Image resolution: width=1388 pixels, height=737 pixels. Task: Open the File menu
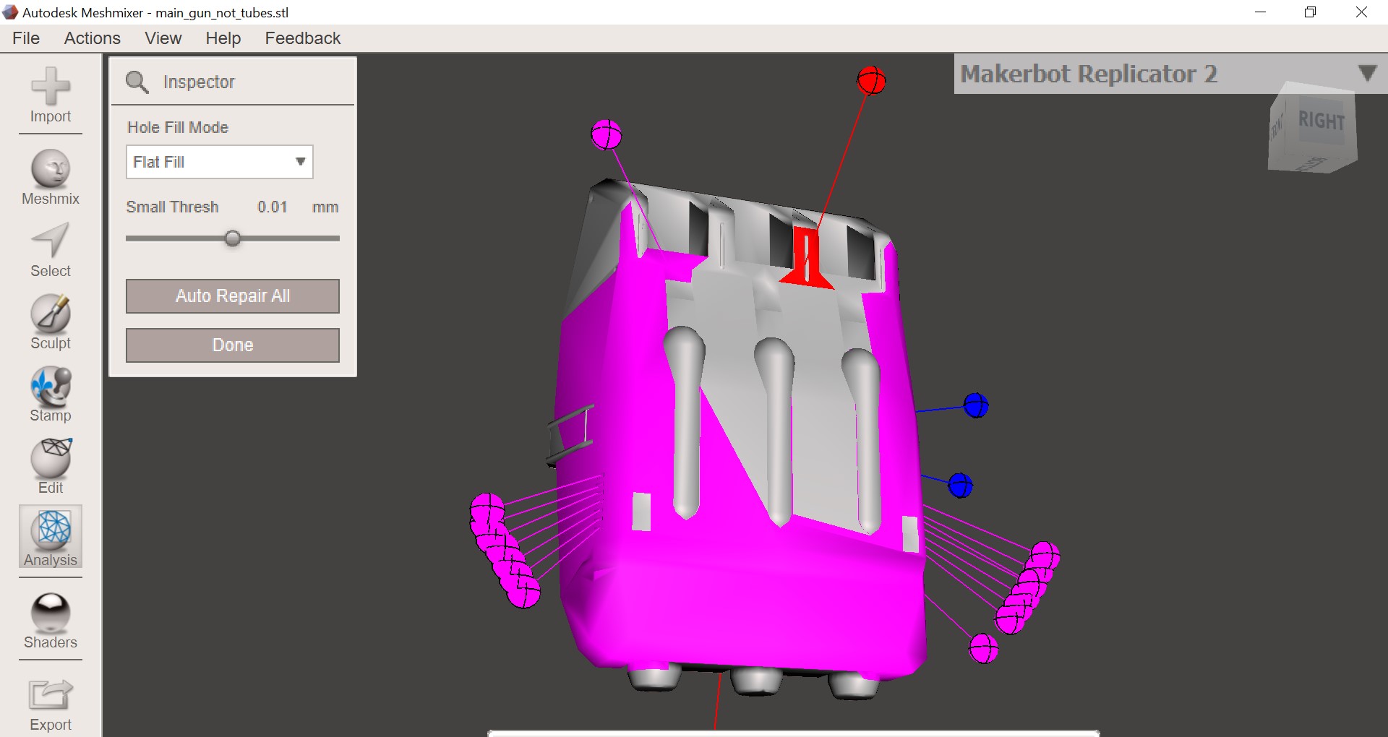click(x=26, y=38)
